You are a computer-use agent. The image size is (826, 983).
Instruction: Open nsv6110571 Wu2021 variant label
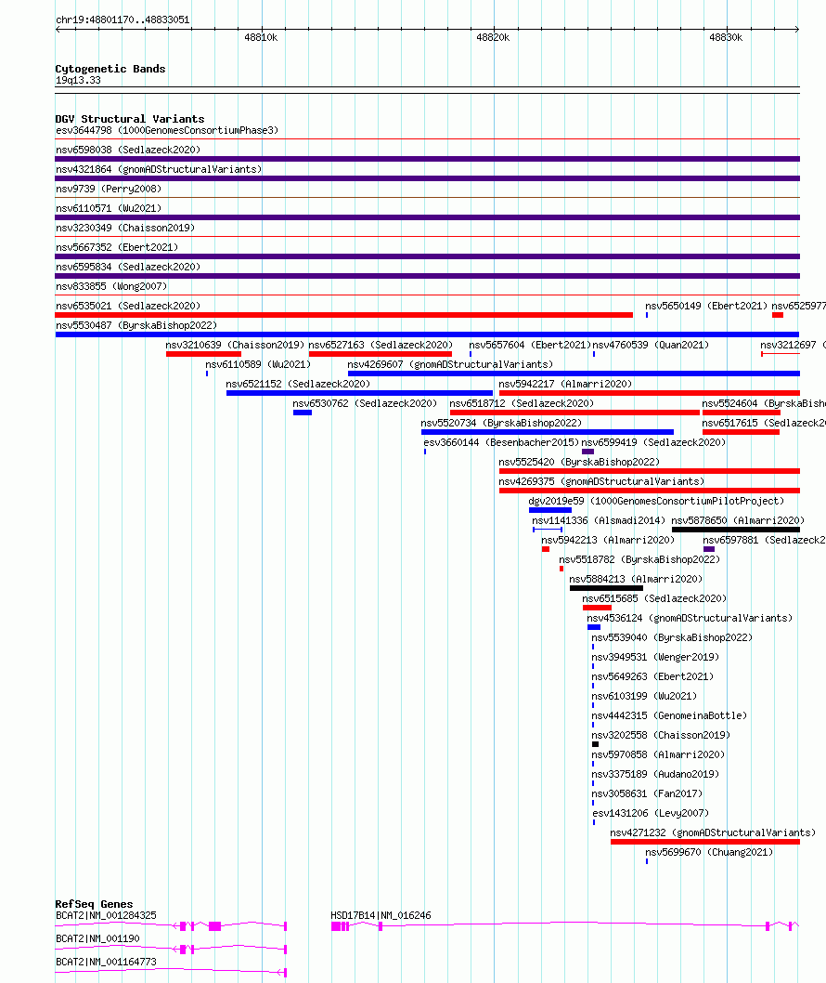coord(109,208)
